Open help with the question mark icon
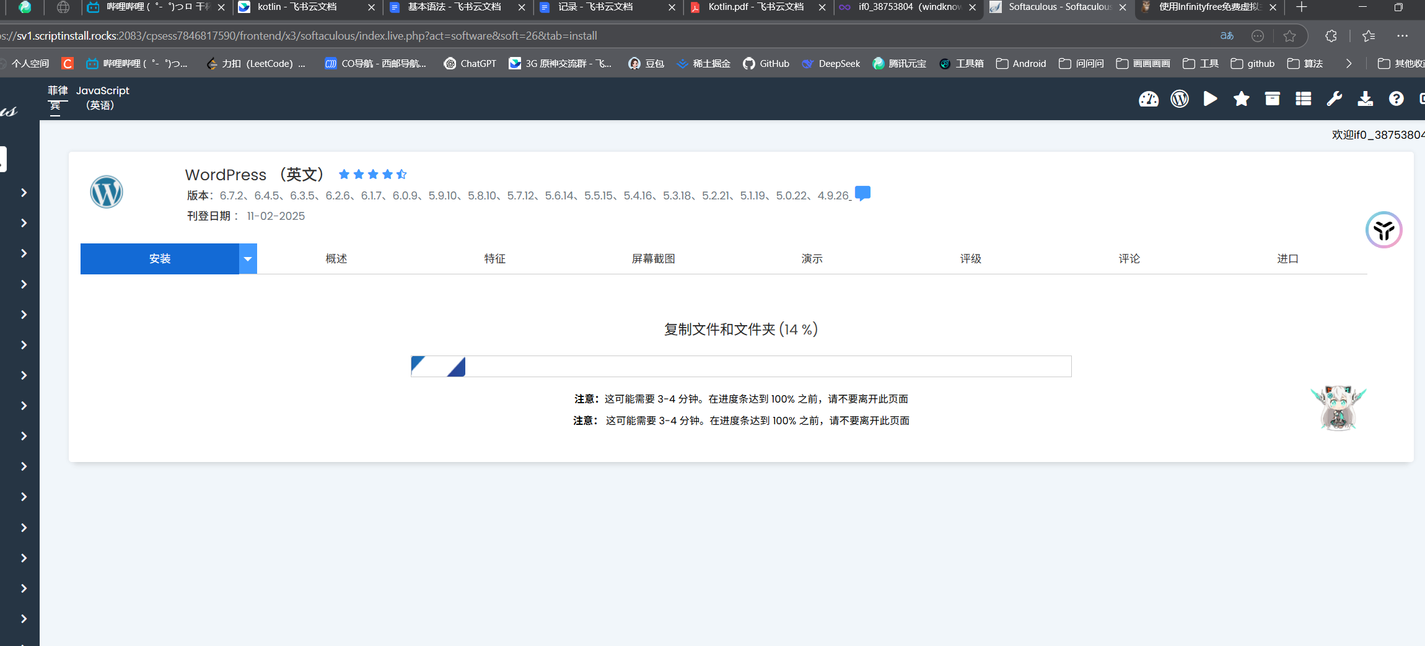 1396,99
